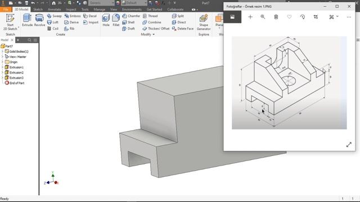Viewport: 360px width, 202px height.
Task: Zoom in the Photos window image
Action: (263, 17)
